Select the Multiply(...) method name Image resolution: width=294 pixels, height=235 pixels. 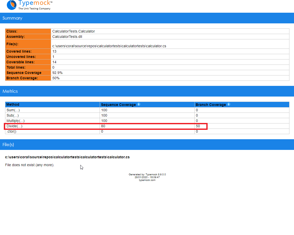tap(16, 121)
